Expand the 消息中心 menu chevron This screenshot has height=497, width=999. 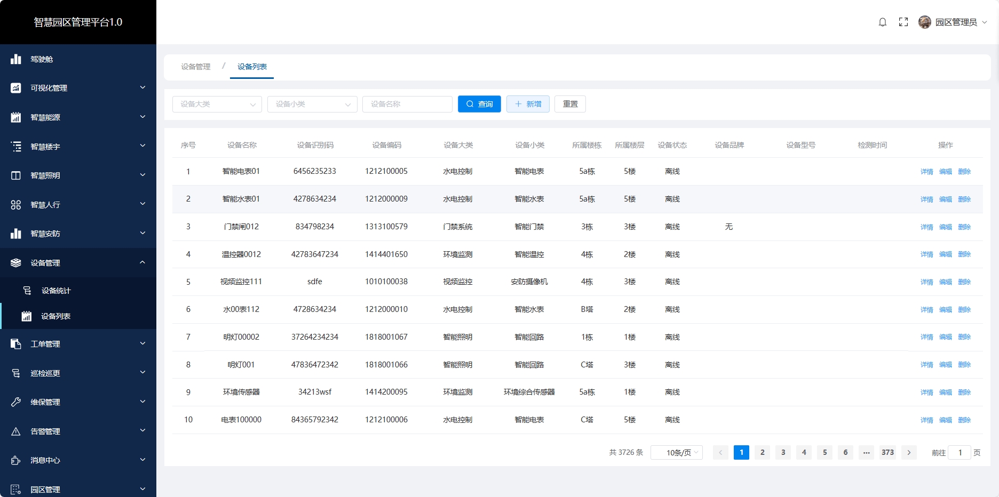pos(142,460)
